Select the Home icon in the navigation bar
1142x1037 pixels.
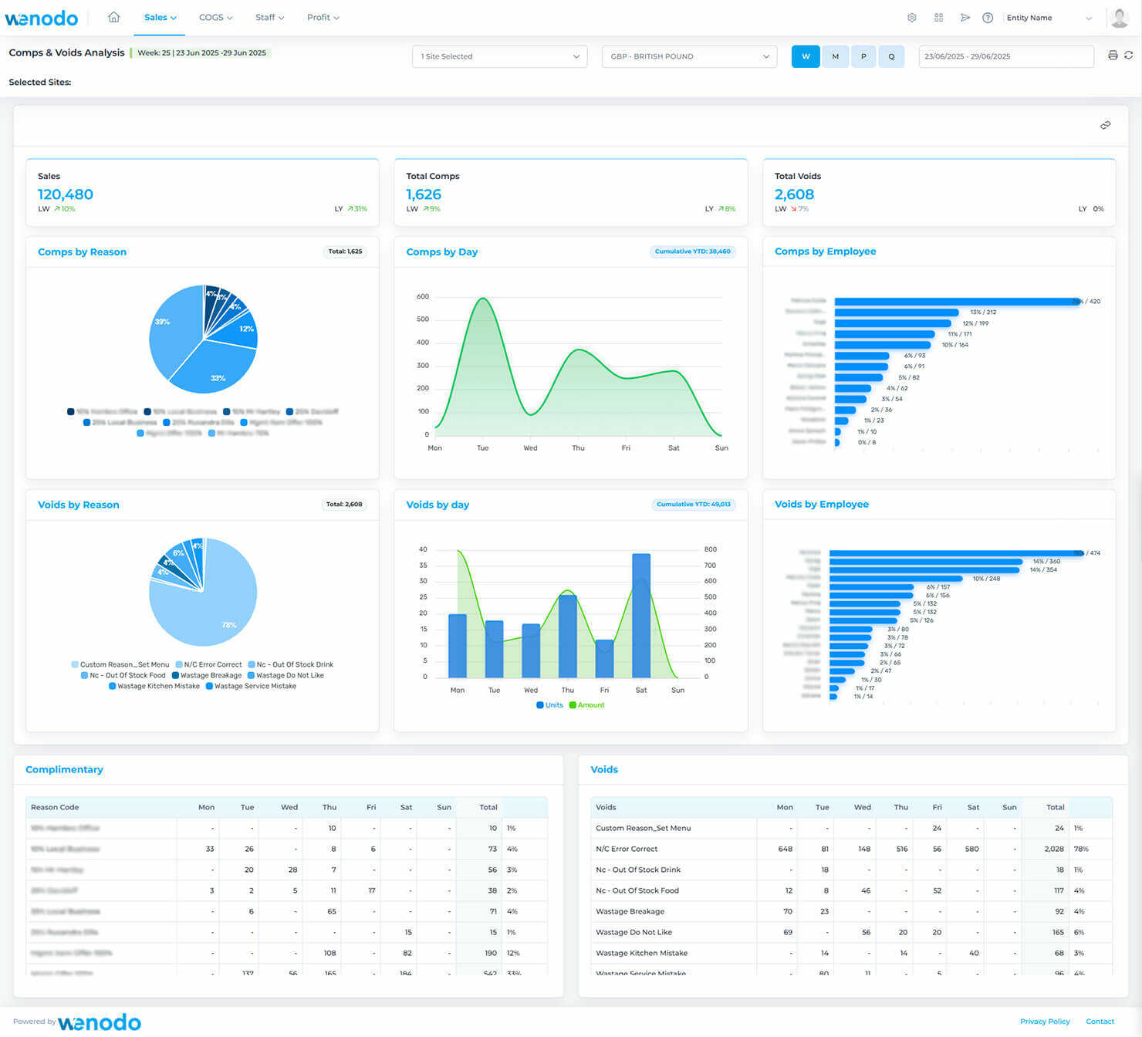click(113, 17)
